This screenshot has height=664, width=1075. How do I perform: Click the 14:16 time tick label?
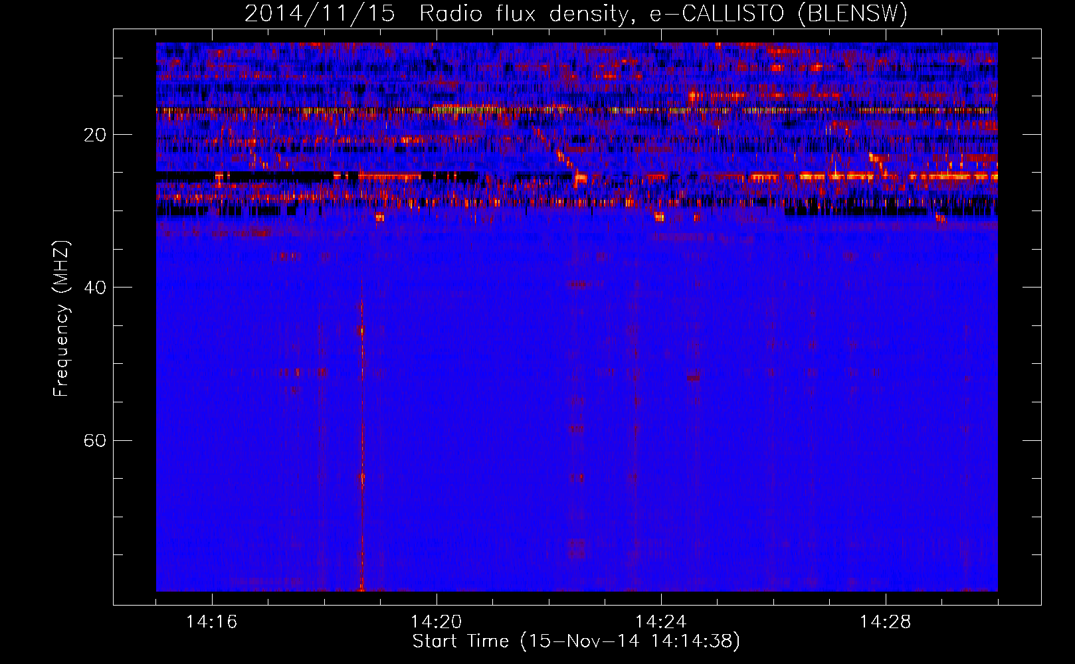click(212, 622)
